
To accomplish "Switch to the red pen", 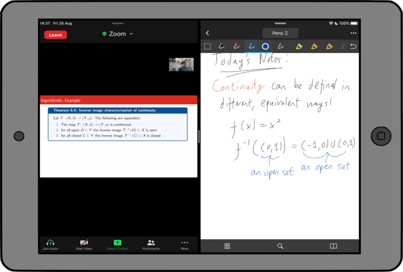I will pyautogui.click(x=236, y=46).
